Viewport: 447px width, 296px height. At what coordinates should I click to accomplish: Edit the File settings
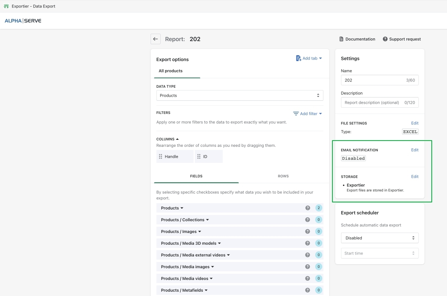pos(415,123)
